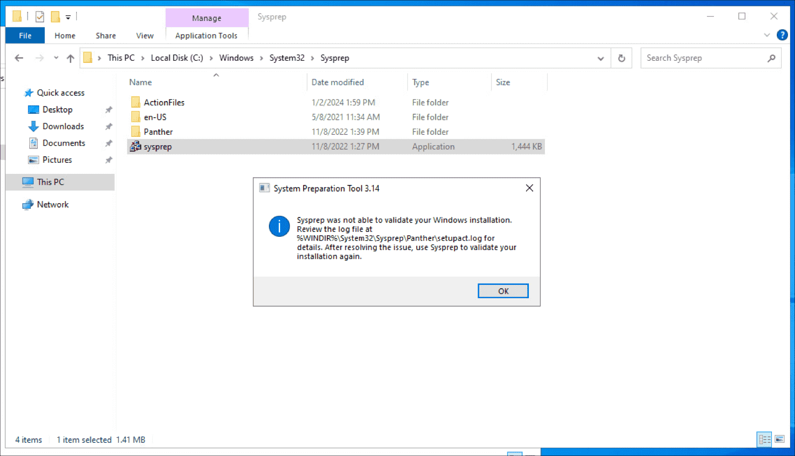Select the Panther folder
Image resolution: width=795 pixels, height=456 pixels.
click(x=158, y=131)
